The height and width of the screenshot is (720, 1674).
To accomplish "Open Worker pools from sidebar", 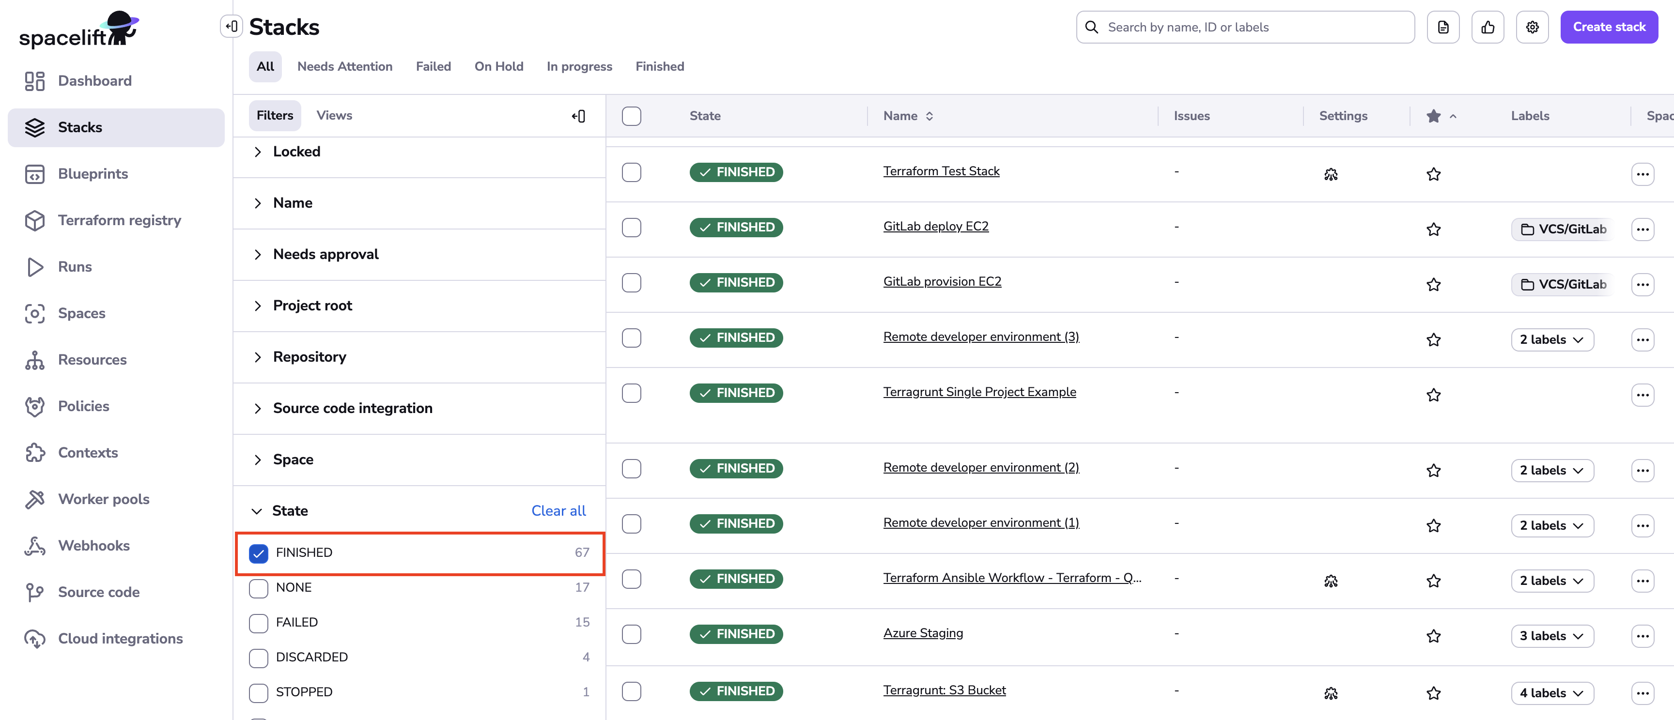I will 103,498.
